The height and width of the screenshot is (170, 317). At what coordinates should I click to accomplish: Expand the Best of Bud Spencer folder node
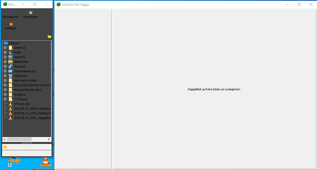coord(5,85)
